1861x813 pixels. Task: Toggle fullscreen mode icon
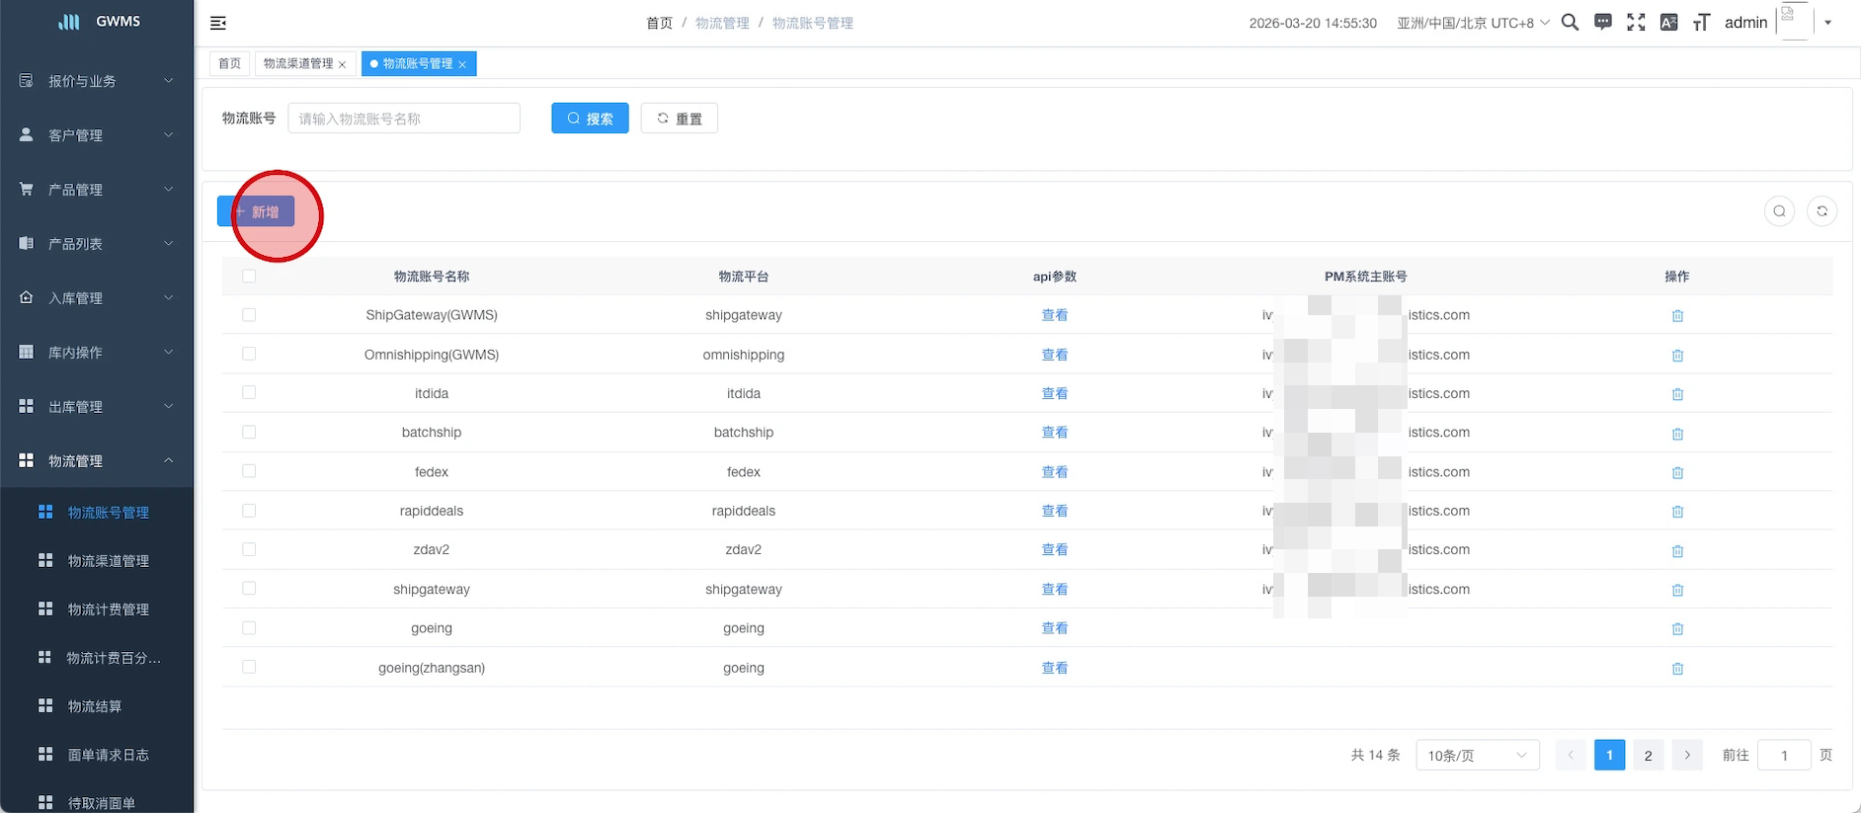(1636, 23)
